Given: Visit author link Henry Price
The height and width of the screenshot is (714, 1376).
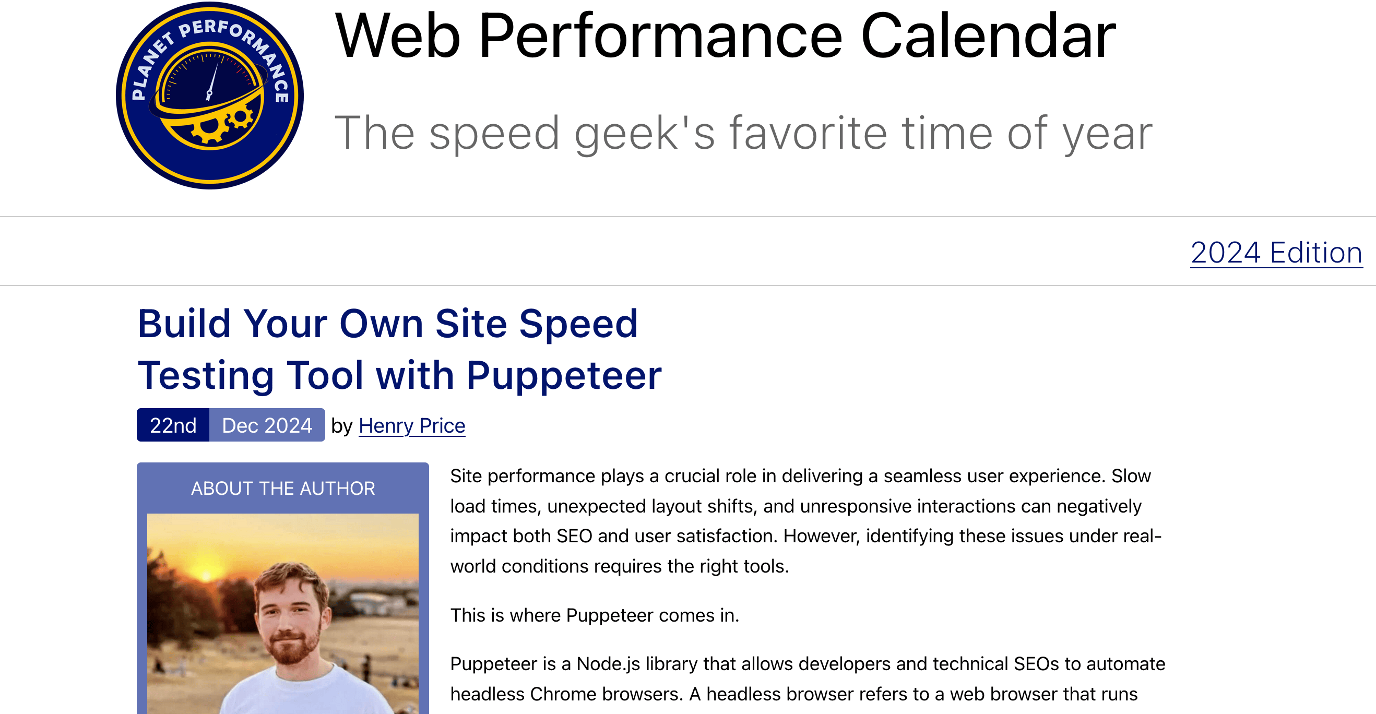Looking at the screenshot, I should 411,425.
